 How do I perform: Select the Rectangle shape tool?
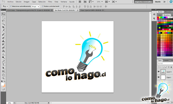coord(3,71)
